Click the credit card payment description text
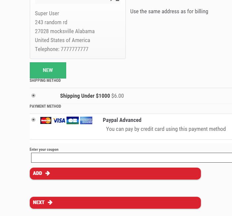232x216 pixels. [166, 129]
